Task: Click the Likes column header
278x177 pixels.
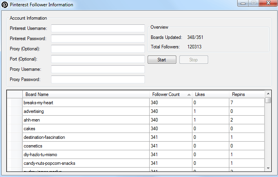Action: point(210,94)
